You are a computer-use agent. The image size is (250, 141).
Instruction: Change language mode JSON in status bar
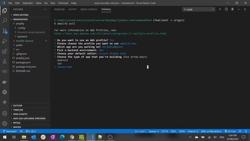[182, 131]
